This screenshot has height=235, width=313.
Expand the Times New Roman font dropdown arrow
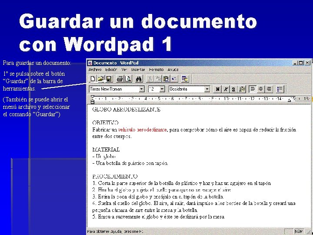(142, 89)
